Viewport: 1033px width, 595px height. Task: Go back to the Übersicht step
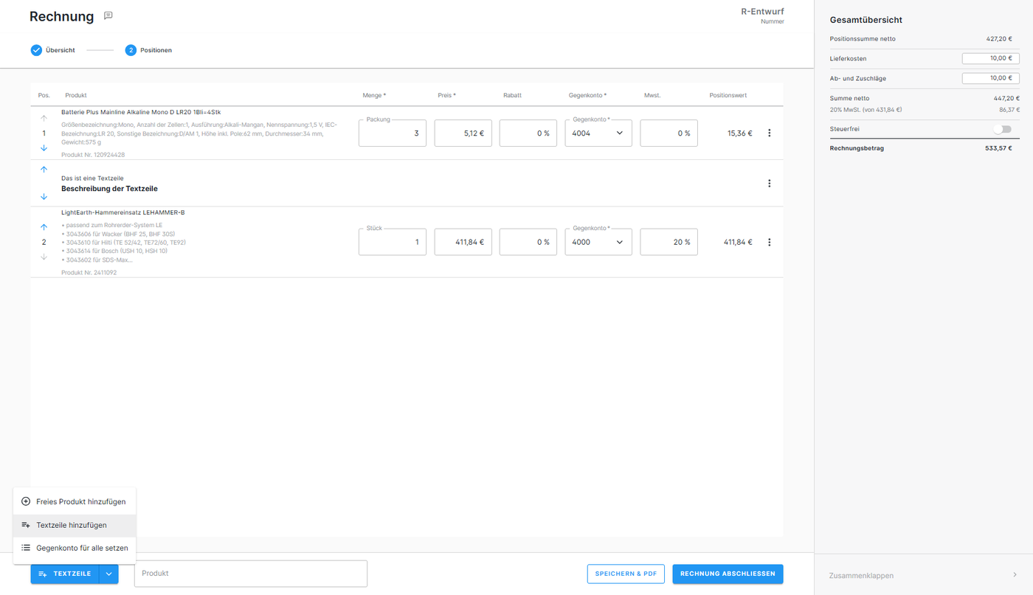click(x=52, y=50)
